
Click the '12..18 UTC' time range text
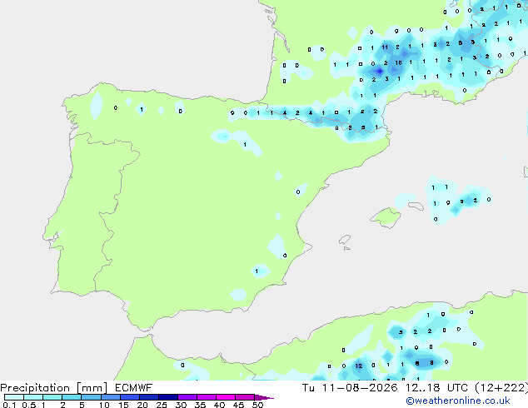coord(436,388)
